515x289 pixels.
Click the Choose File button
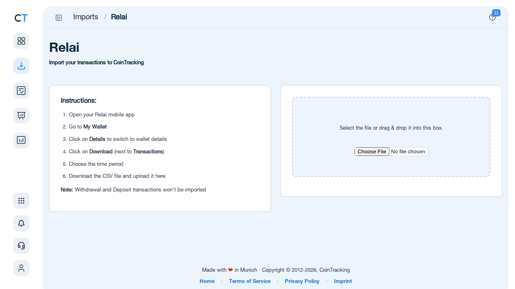372,151
